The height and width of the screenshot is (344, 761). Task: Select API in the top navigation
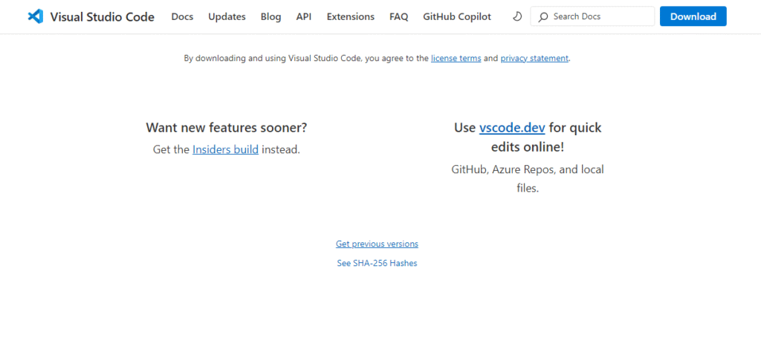coord(304,16)
